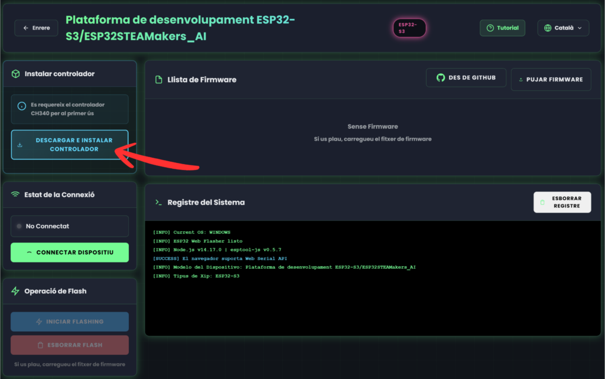Open firmware Des de GitHub button
The image size is (605, 379).
pos(466,78)
